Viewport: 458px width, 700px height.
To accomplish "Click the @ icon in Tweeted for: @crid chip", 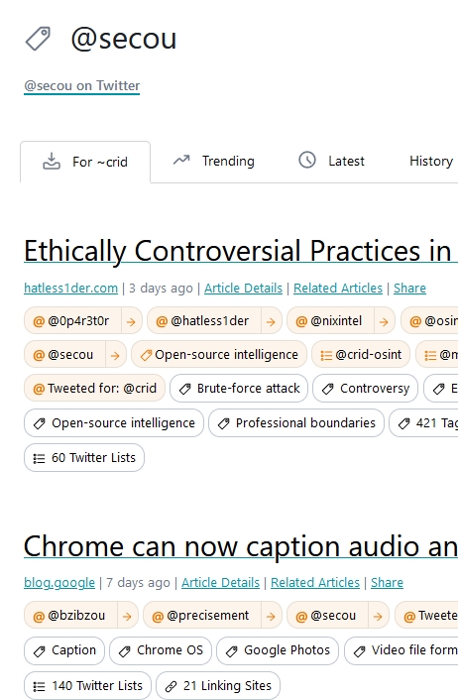I will [x=39, y=389].
